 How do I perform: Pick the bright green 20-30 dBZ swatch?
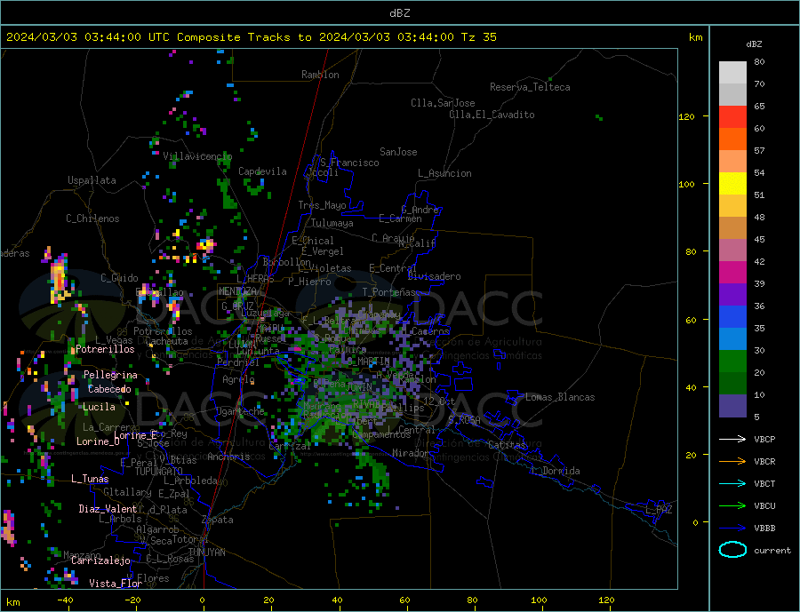point(732,362)
